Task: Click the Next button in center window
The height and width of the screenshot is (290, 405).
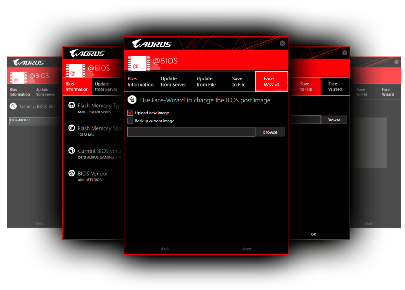Action: click(247, 249)
